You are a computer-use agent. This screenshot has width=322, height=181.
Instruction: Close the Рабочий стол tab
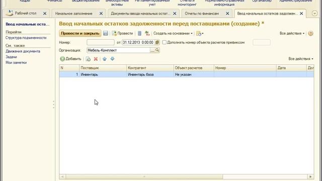45,14
